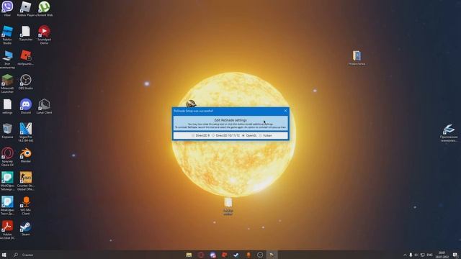The height and width of the screenshot is (259, 461).
Task: Select the Roblox Studio desktop icon
Action: click(7, 35)
